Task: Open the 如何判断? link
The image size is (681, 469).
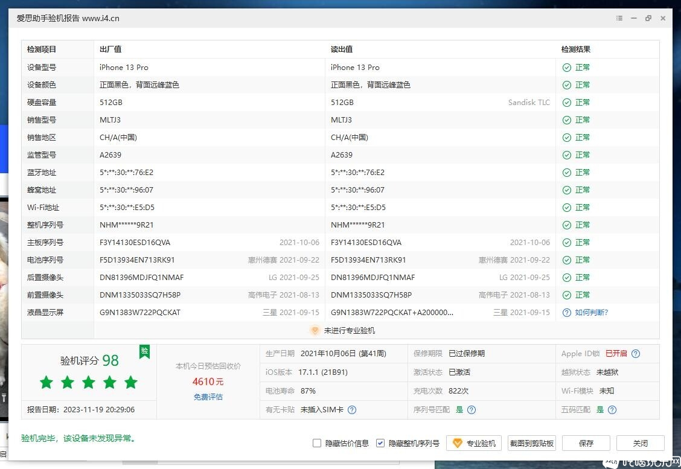Action: coord(592,313)
